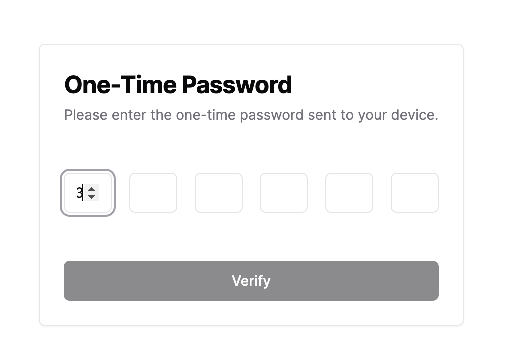Image resolution: width=505 pixels, height=364 pixels.
Task: Click the middle-right empty digit box (fourth)
Action: point(284,193)
